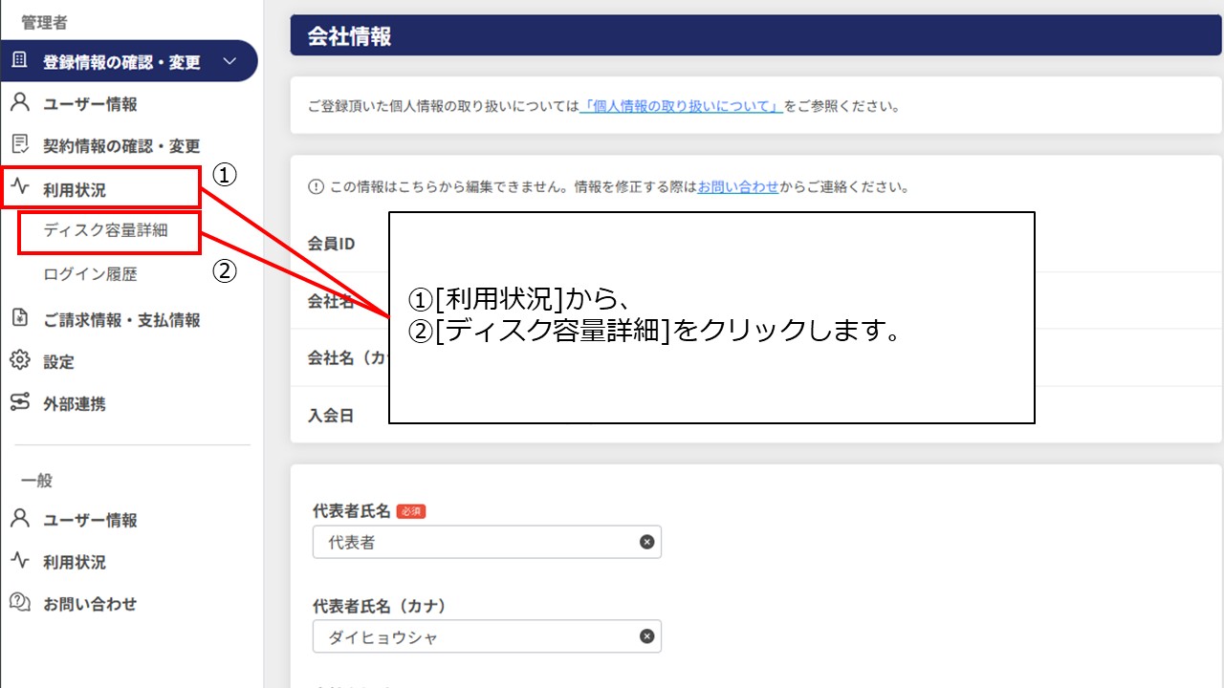The height and width of the screenshot is (688, 1224).
Task: Click the 会社情報 page heading
Action: [349, 37]
